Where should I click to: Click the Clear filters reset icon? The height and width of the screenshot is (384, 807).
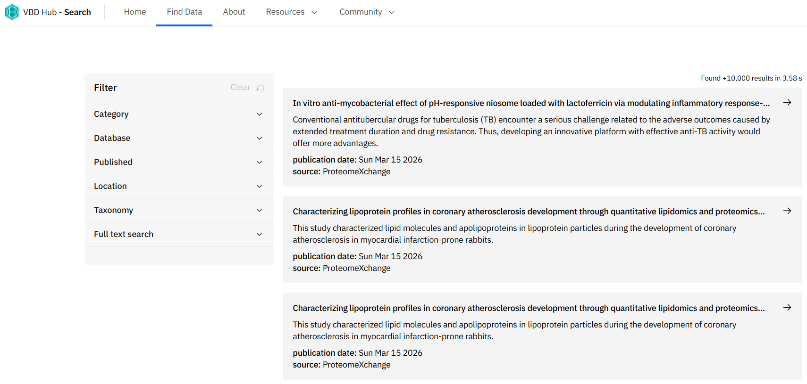260,88
